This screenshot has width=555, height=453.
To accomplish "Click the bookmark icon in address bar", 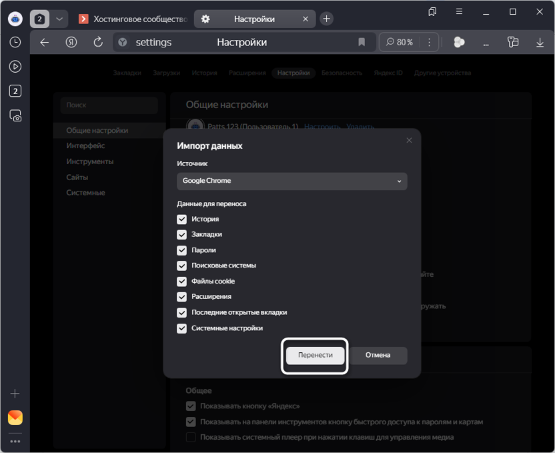I will coord(362,42).
